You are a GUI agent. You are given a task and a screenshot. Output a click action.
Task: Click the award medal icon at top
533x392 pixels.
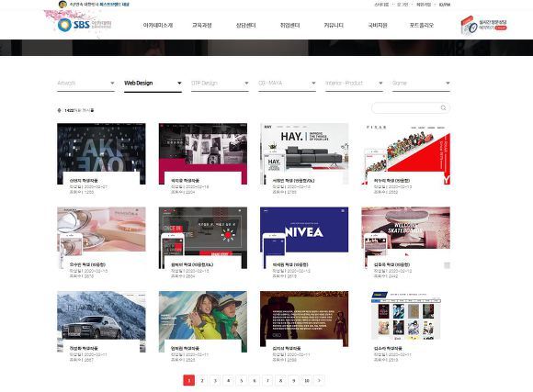(x=62, y=5)
